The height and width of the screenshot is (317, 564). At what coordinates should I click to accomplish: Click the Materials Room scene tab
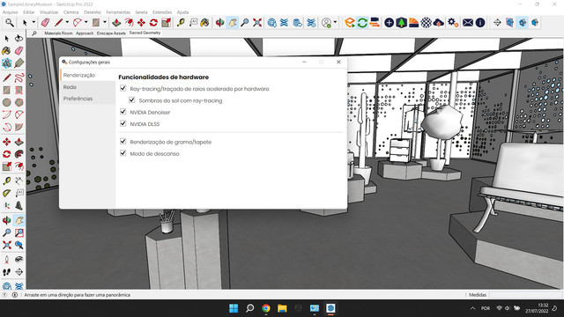coord(58,33)
